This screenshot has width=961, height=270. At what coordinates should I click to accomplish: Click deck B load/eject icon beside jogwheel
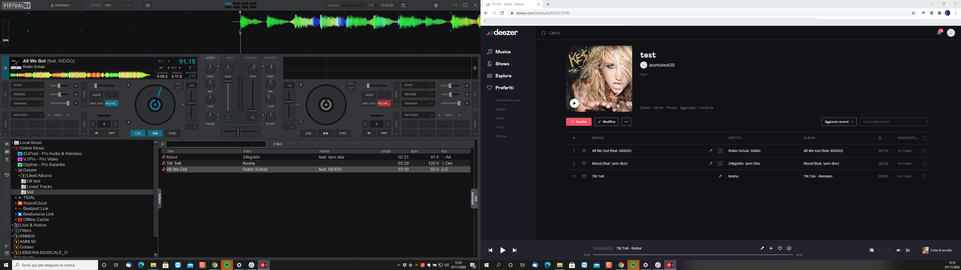click(301, 85)
